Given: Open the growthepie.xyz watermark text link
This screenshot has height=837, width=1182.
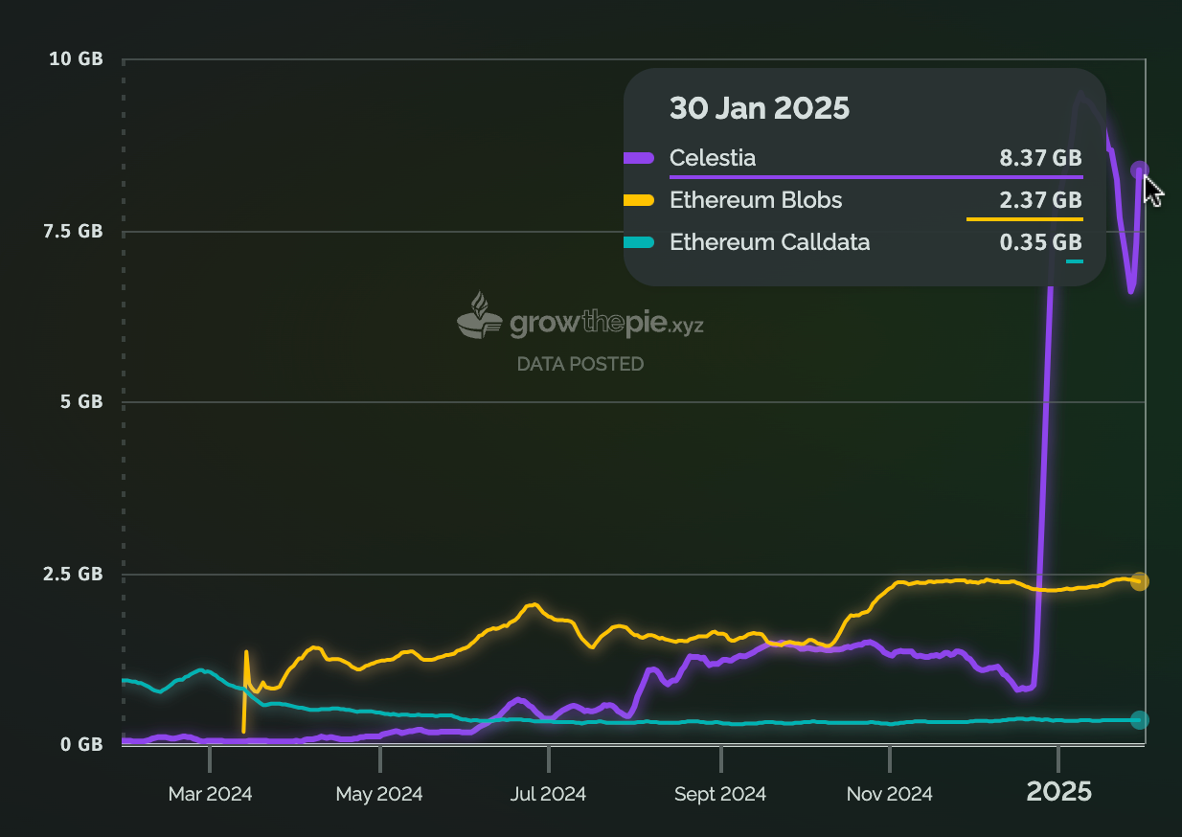Looking at the screenshot, I should 606,325.
